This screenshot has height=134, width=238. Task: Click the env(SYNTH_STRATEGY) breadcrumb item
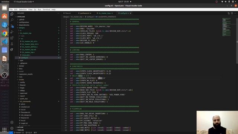click(x=106, y=17)
